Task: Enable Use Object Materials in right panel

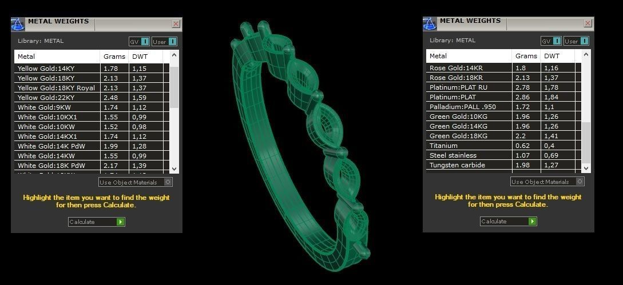Action: [547, 182]
